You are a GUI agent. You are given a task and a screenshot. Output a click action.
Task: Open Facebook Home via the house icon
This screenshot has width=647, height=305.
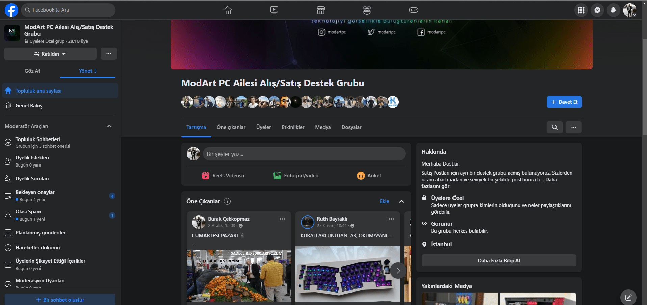(228, 10)
